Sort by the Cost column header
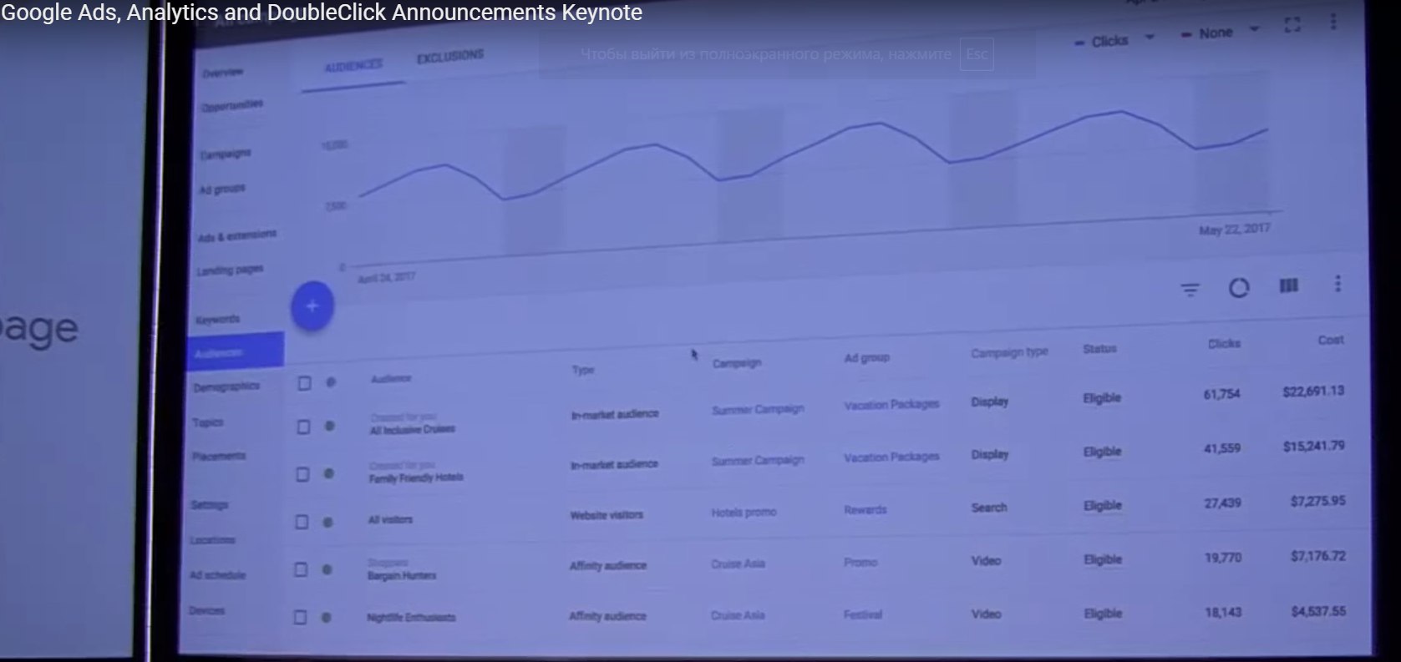The height and width of the screenshot is (662, 1401). pyautogui.click(x=1331, y=340)
